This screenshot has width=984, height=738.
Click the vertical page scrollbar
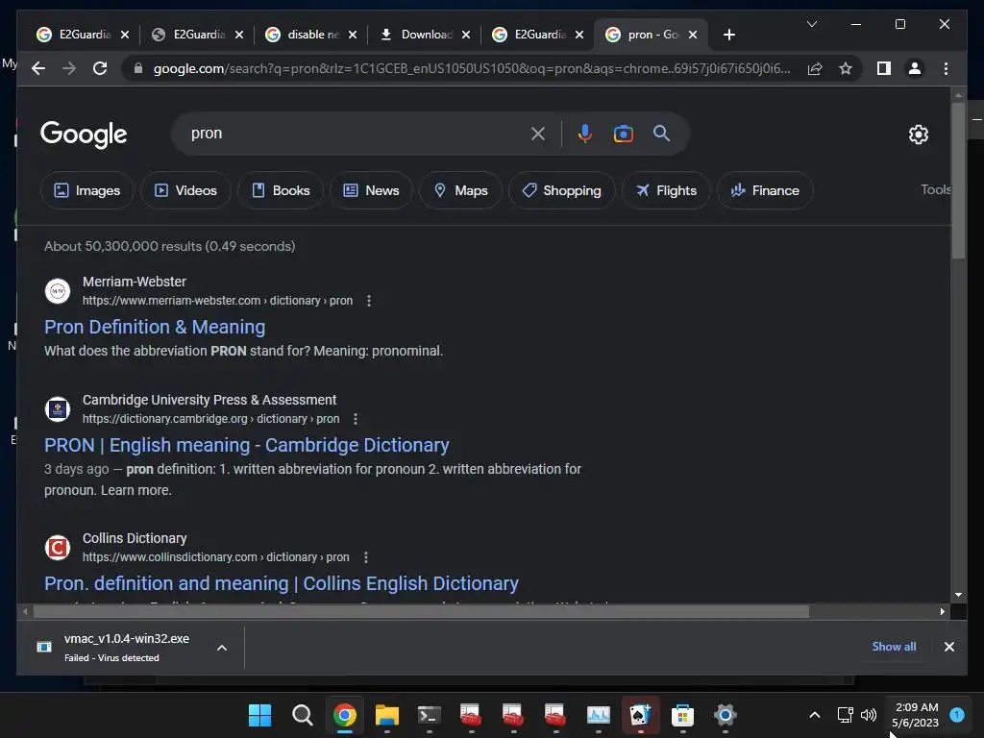(x=958, y=180)
